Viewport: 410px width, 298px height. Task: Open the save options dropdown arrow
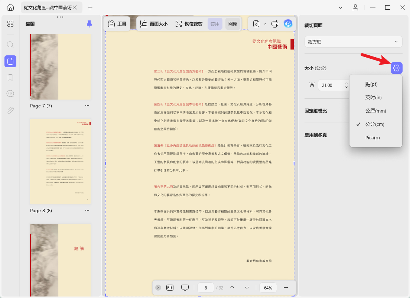[x=265, y=24]
